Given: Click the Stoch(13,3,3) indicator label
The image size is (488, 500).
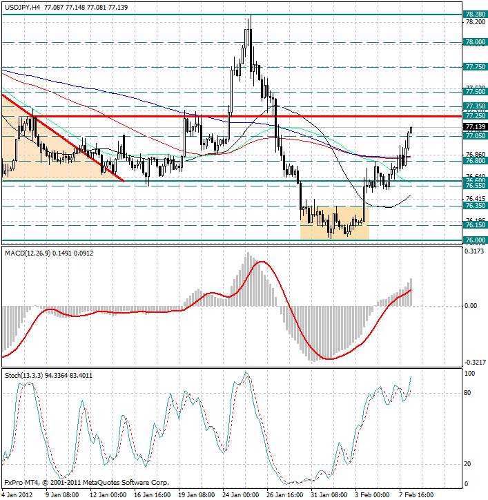Looking at the screenshot, I should [28, 375].
